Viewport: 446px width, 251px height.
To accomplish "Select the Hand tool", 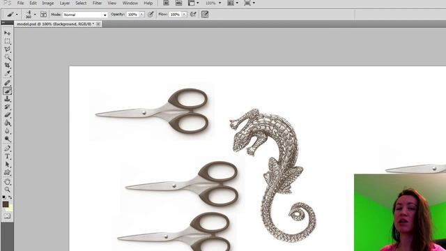I will pos(7,181).
